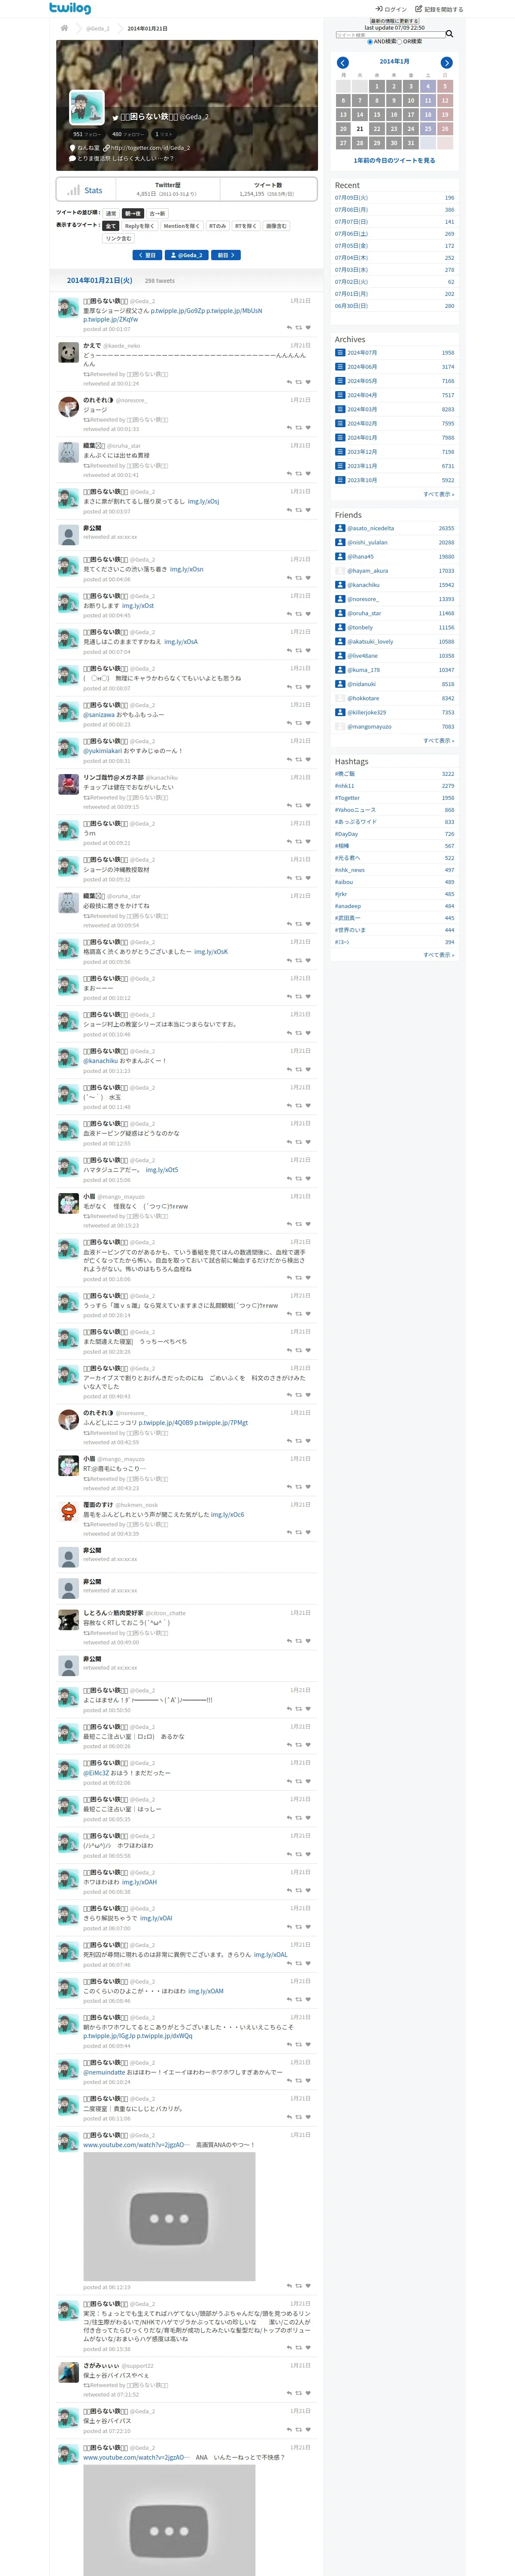Screen dimensions: 515x2576
Task: Like the tweet posted at 00:08:07
Action: (x=308, y=687)
